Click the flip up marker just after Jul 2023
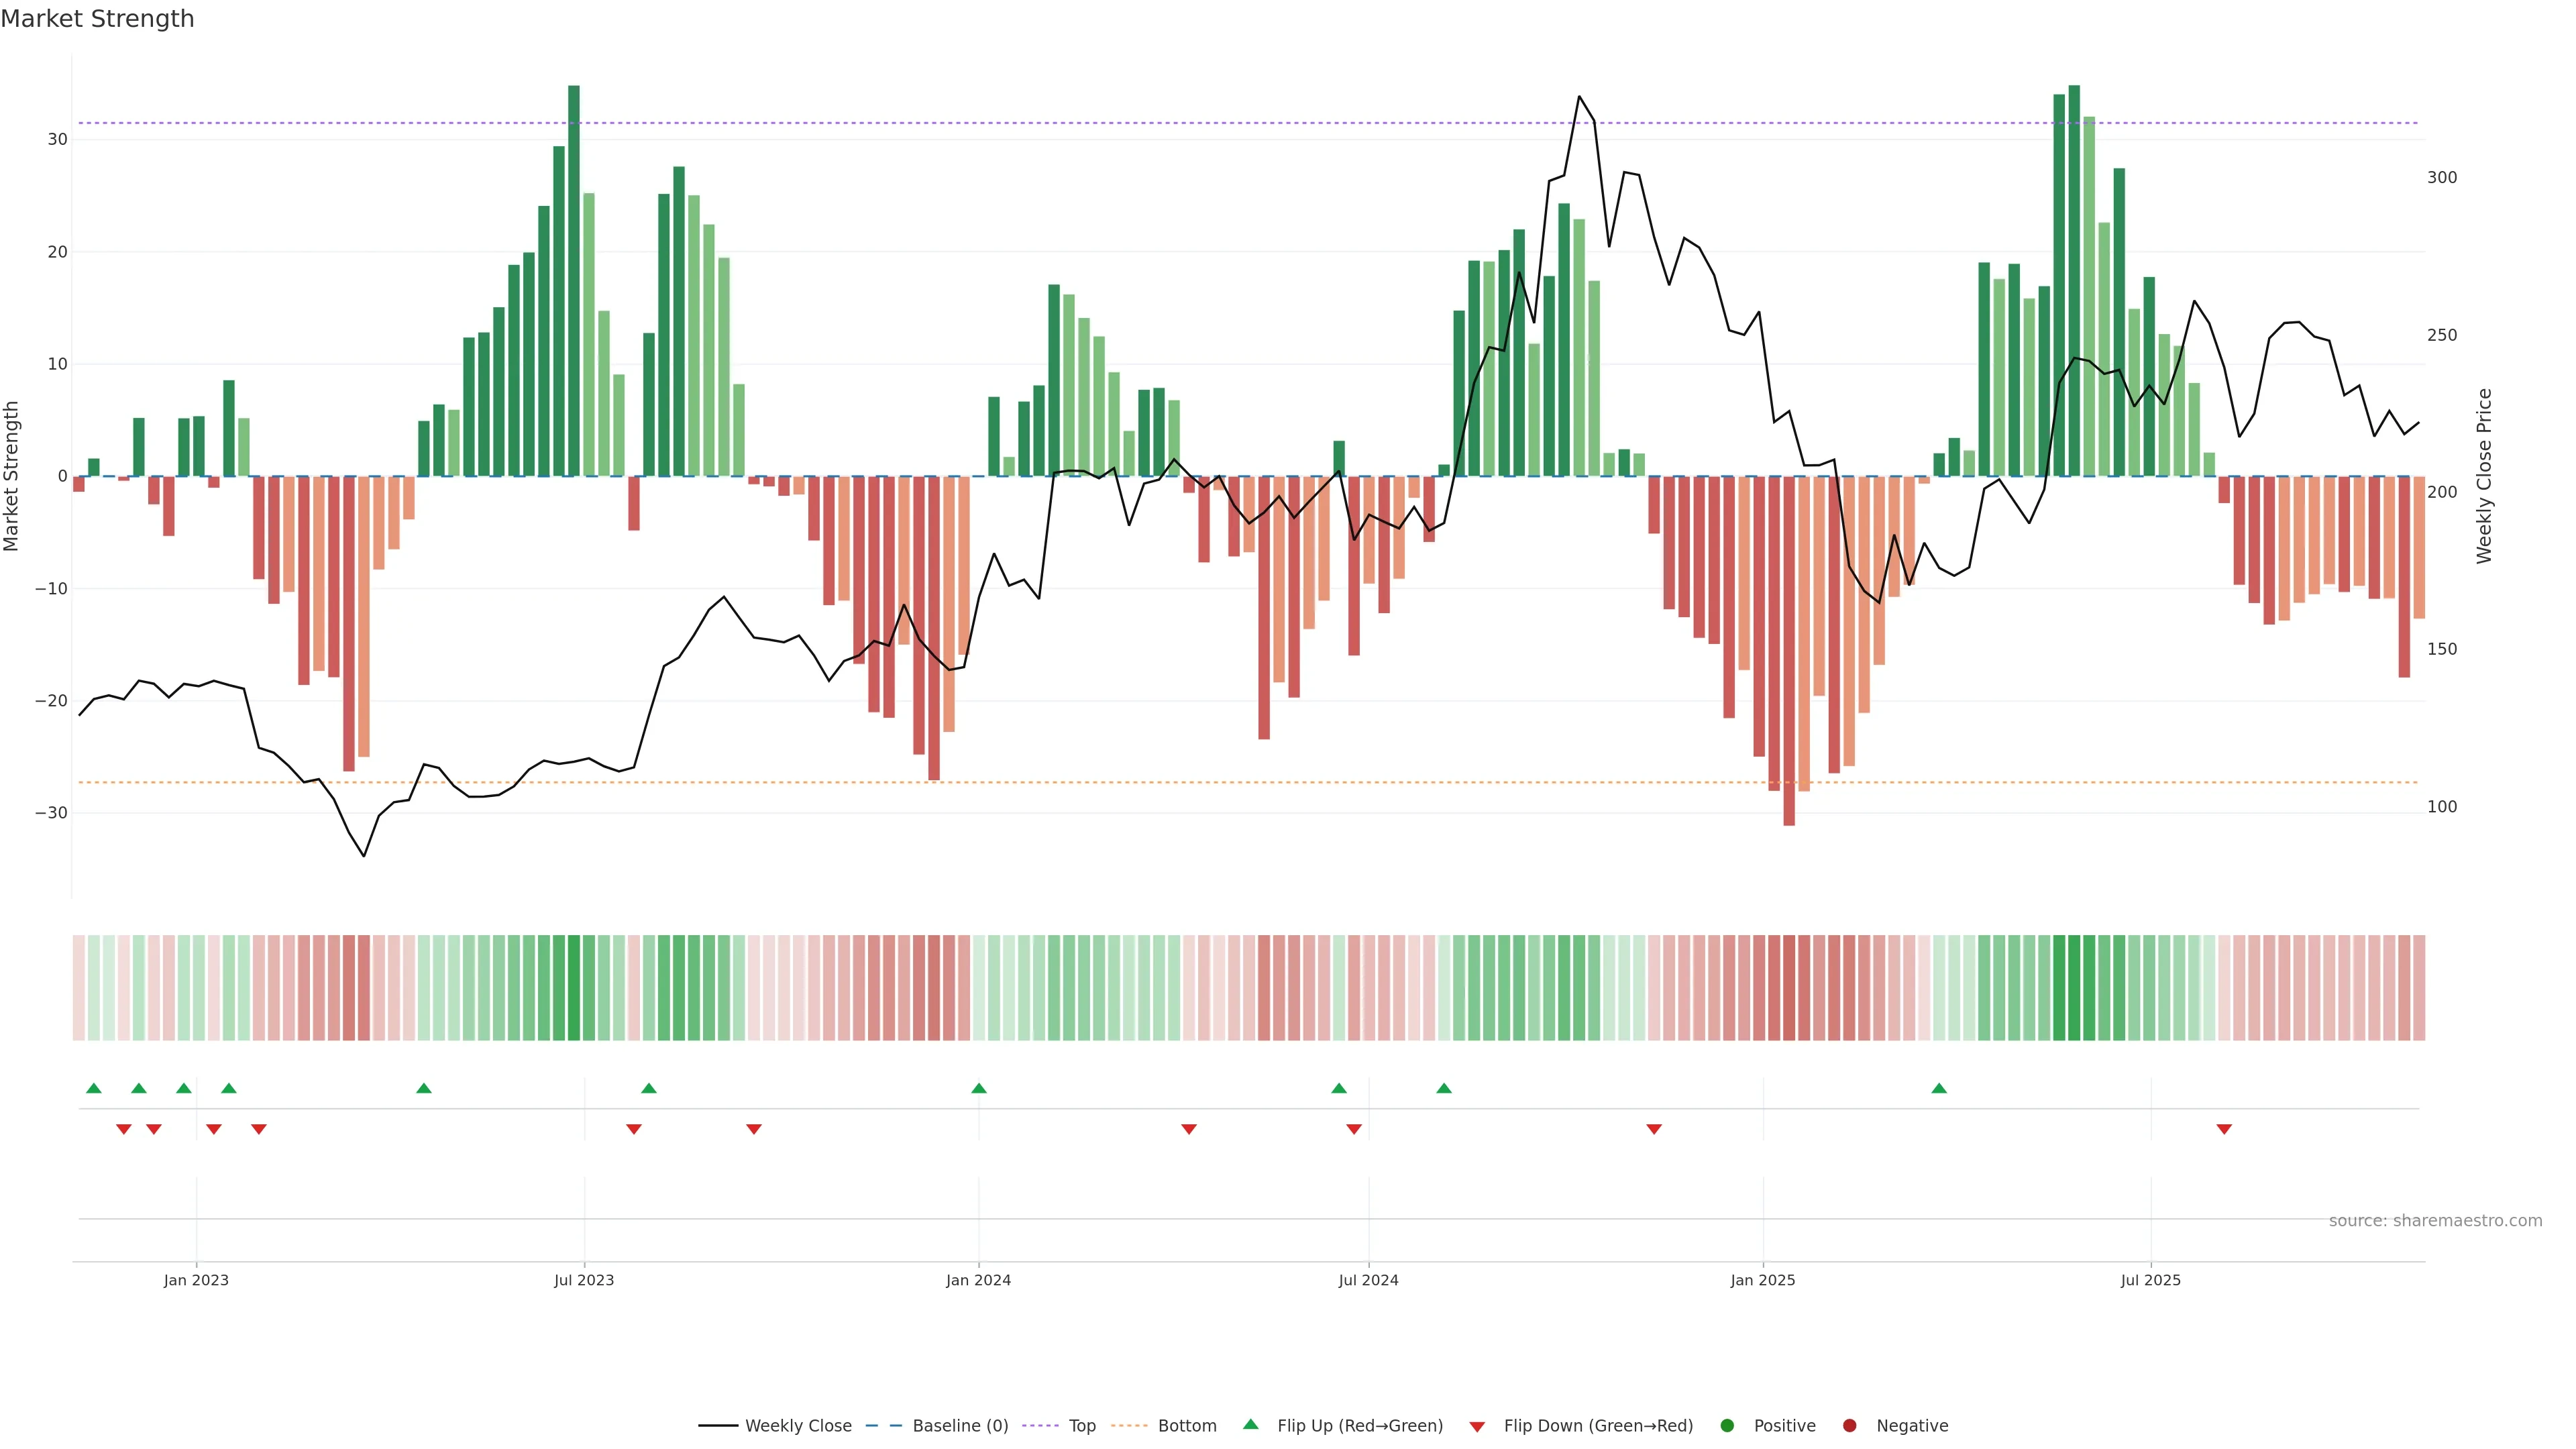Viewport: 2576px width, 1449px height. tap(649, 1088)
